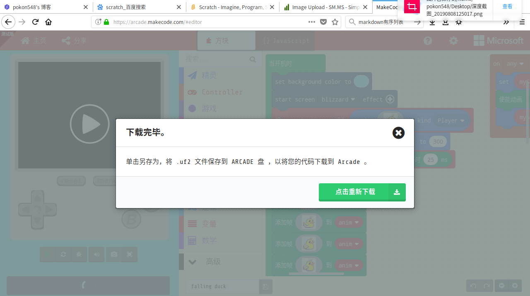Open the browser home page
530x296 pixels.
tap(48, 22)
